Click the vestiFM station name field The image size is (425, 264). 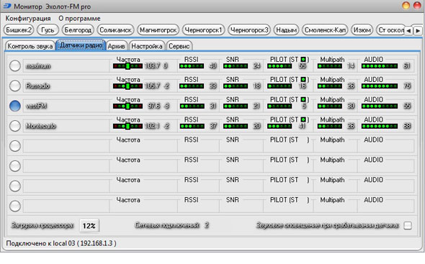click(66, 106)
